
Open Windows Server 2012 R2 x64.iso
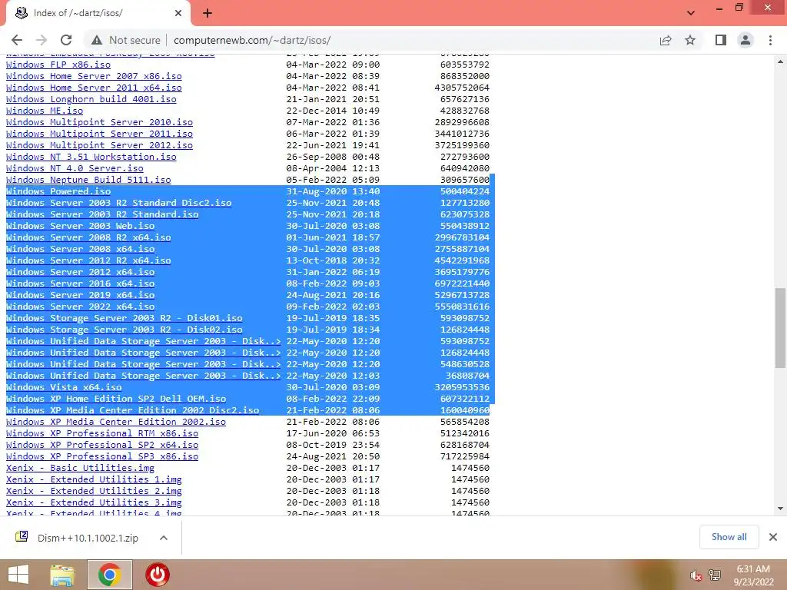pos(88,260)
